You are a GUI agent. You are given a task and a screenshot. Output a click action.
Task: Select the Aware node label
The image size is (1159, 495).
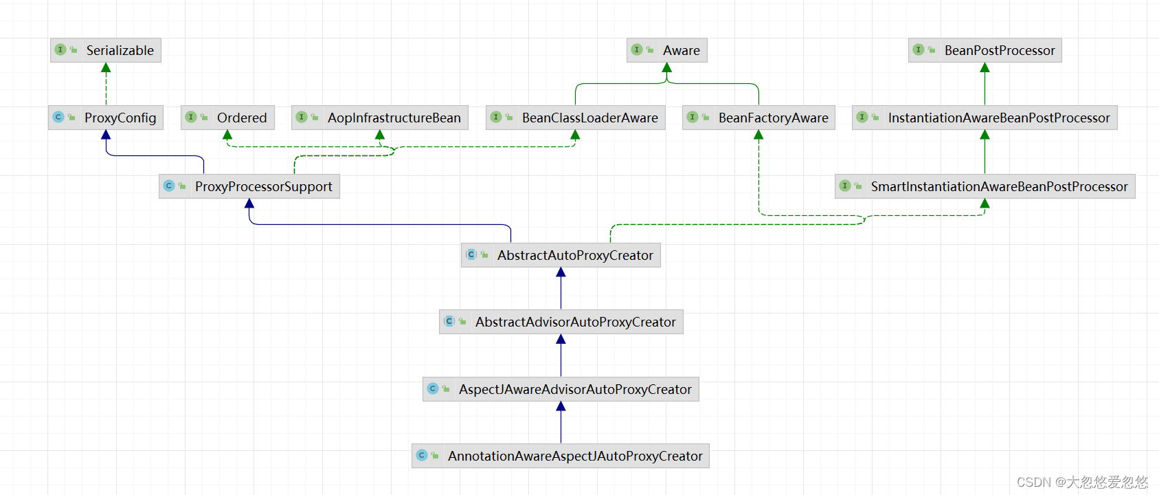pos(682,50)
